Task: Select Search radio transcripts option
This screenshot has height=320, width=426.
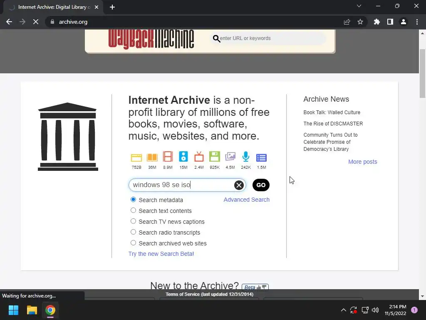Action: tap(133, 232)
